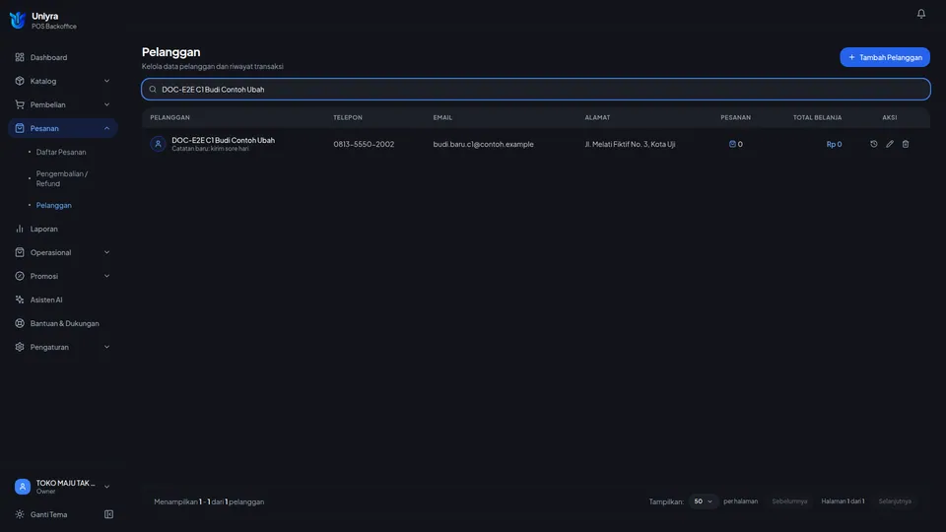Select Pelanggan submenu item

click(53, 205)
